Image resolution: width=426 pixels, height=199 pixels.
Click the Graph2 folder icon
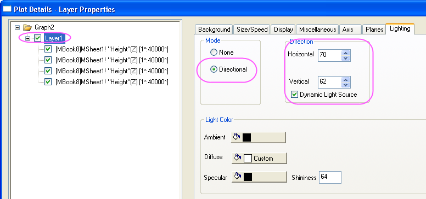27,27
